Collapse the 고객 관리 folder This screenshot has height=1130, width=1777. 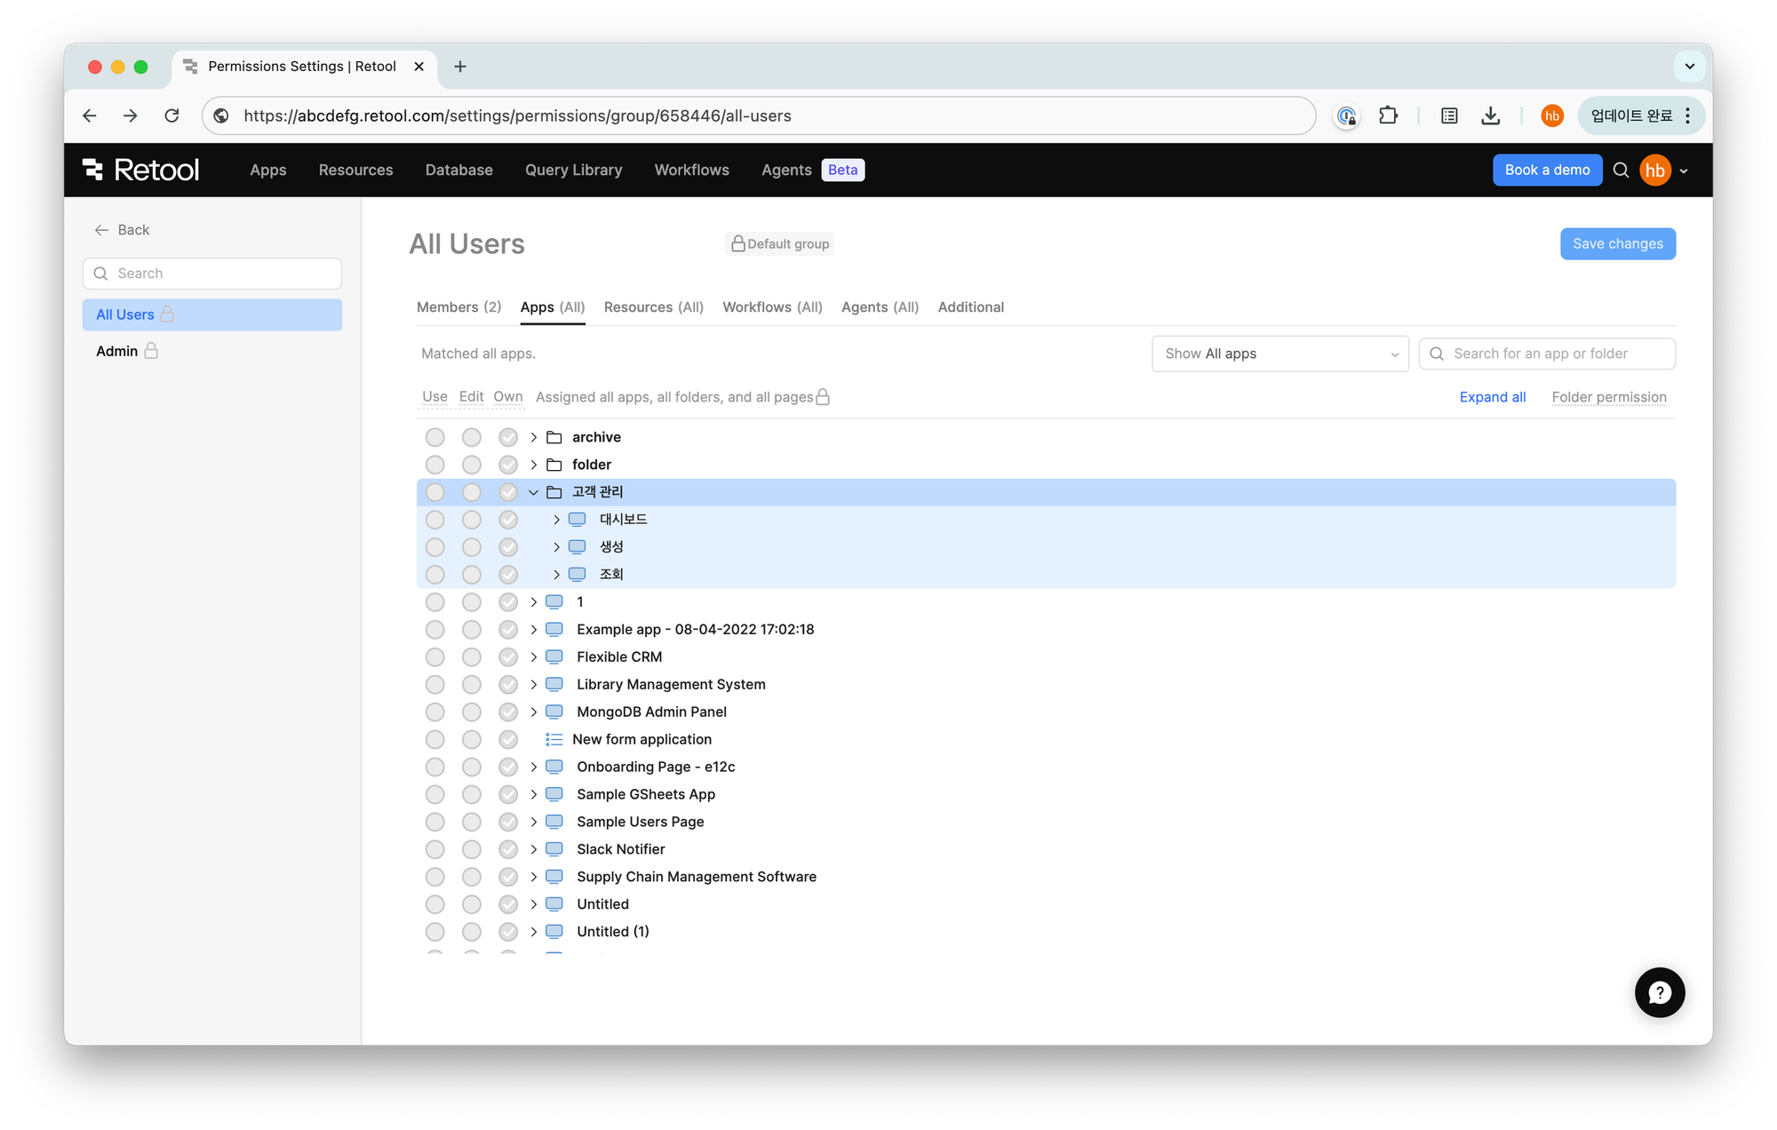coord(533,492)
